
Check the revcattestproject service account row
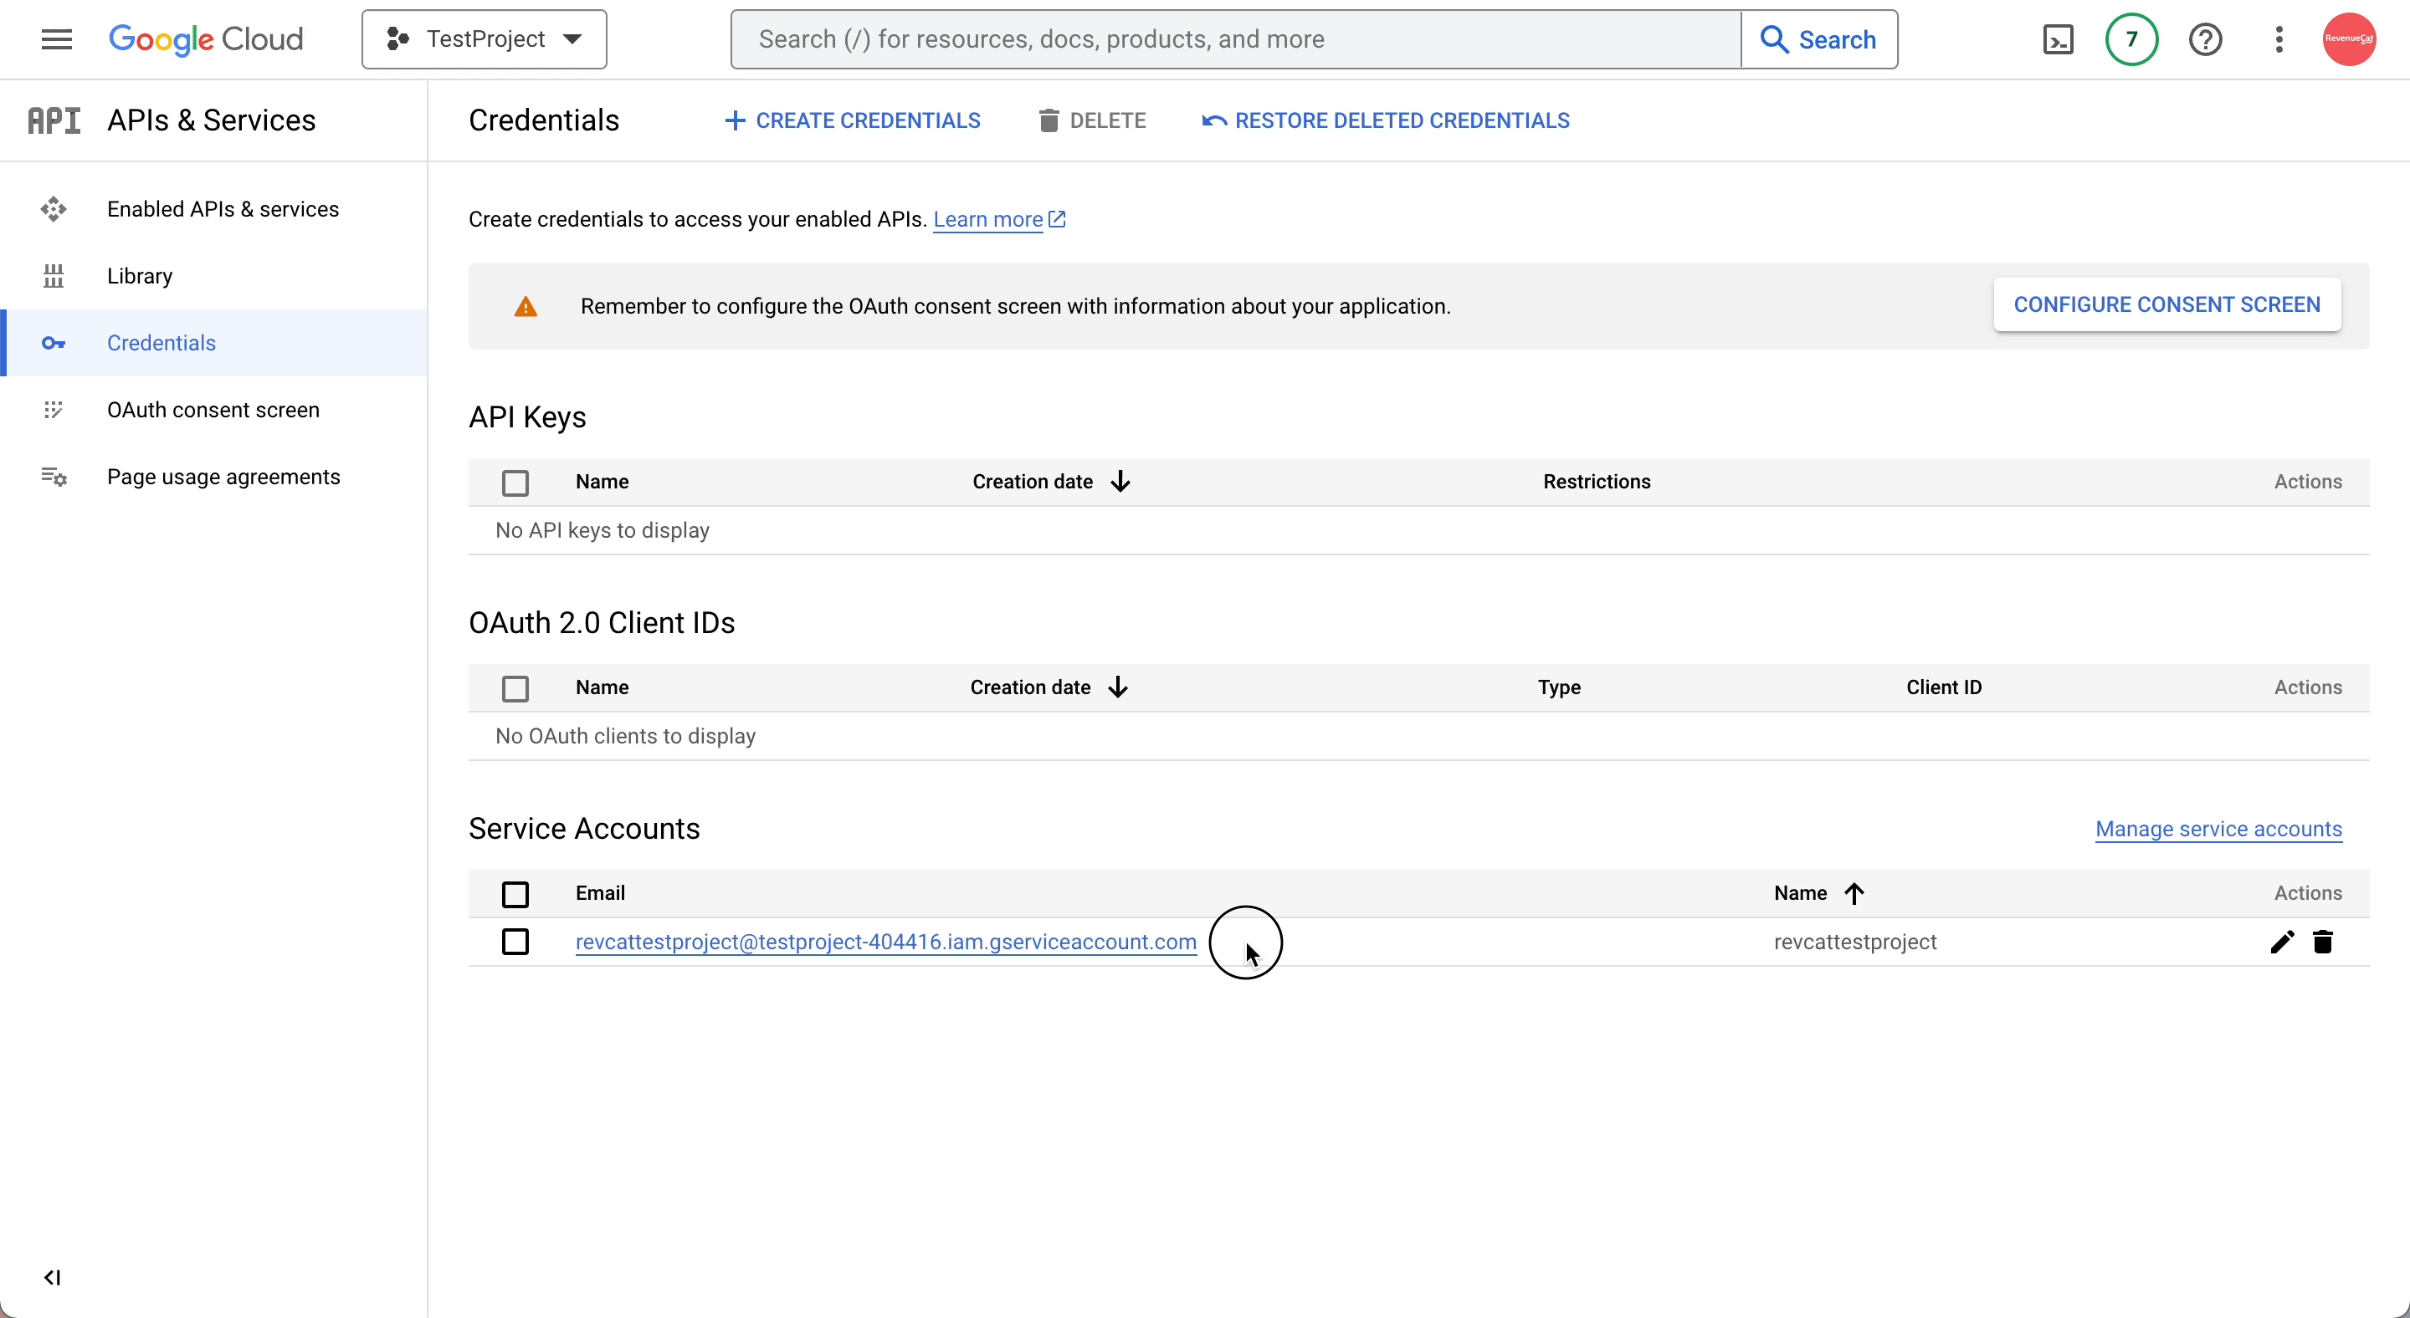click(x=515, y=942)
